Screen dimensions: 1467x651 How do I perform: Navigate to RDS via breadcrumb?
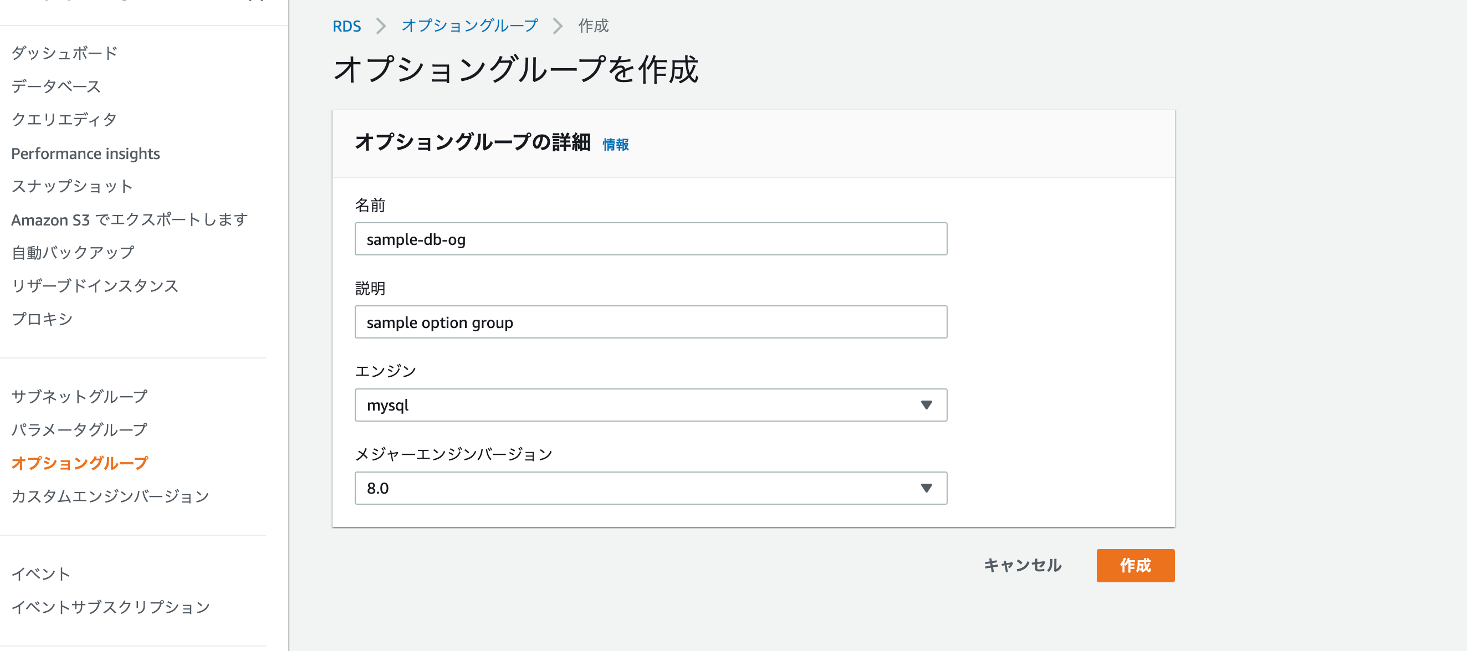[347, 25]
